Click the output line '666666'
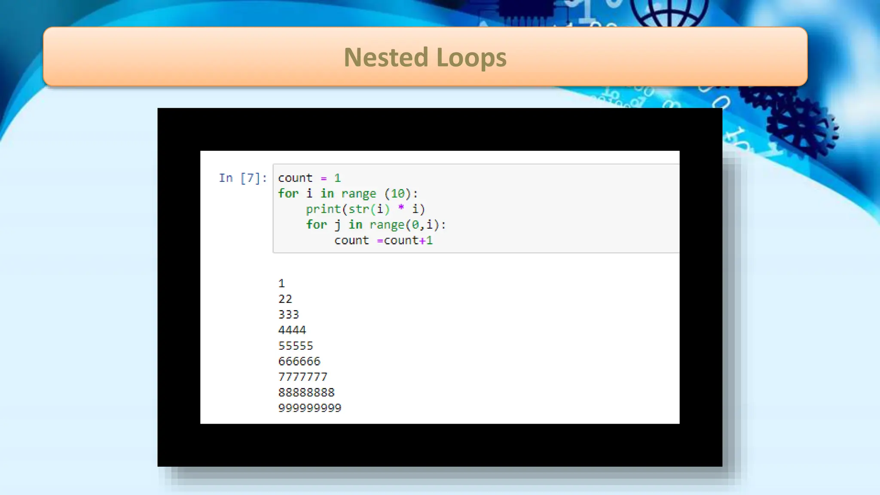This screenshot has width=880, height=495. pyautogui.click(x=299, y=361)
